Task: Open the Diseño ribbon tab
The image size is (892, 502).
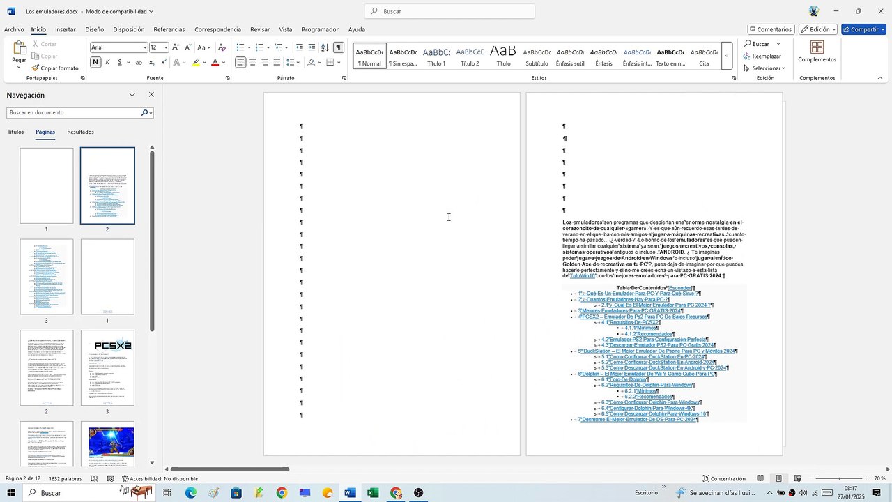Action: pyautogui.click(x=95, y=29)
